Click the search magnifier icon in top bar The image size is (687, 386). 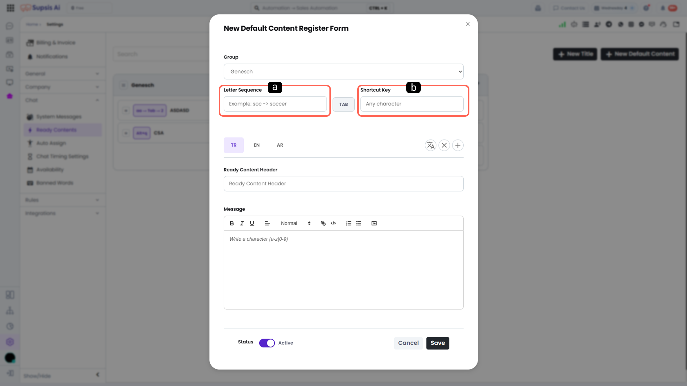257,8
